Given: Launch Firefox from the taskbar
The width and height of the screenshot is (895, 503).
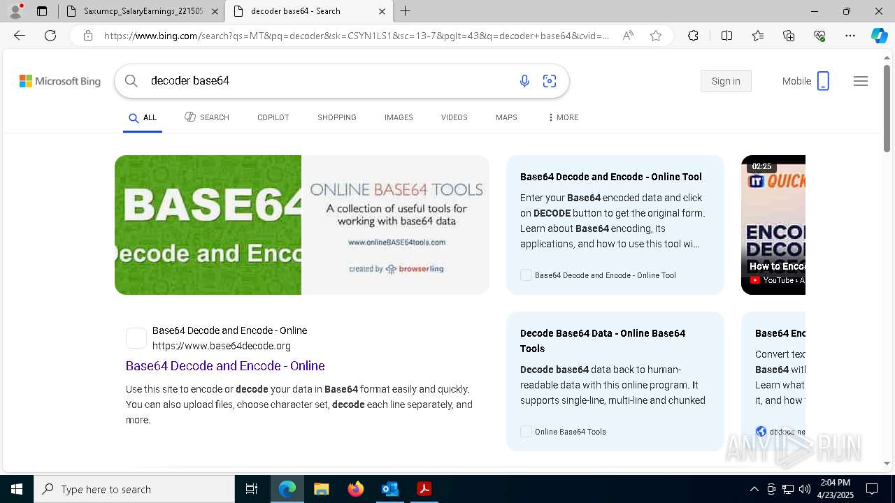Looking at the screenshot, I should [355, 489].
